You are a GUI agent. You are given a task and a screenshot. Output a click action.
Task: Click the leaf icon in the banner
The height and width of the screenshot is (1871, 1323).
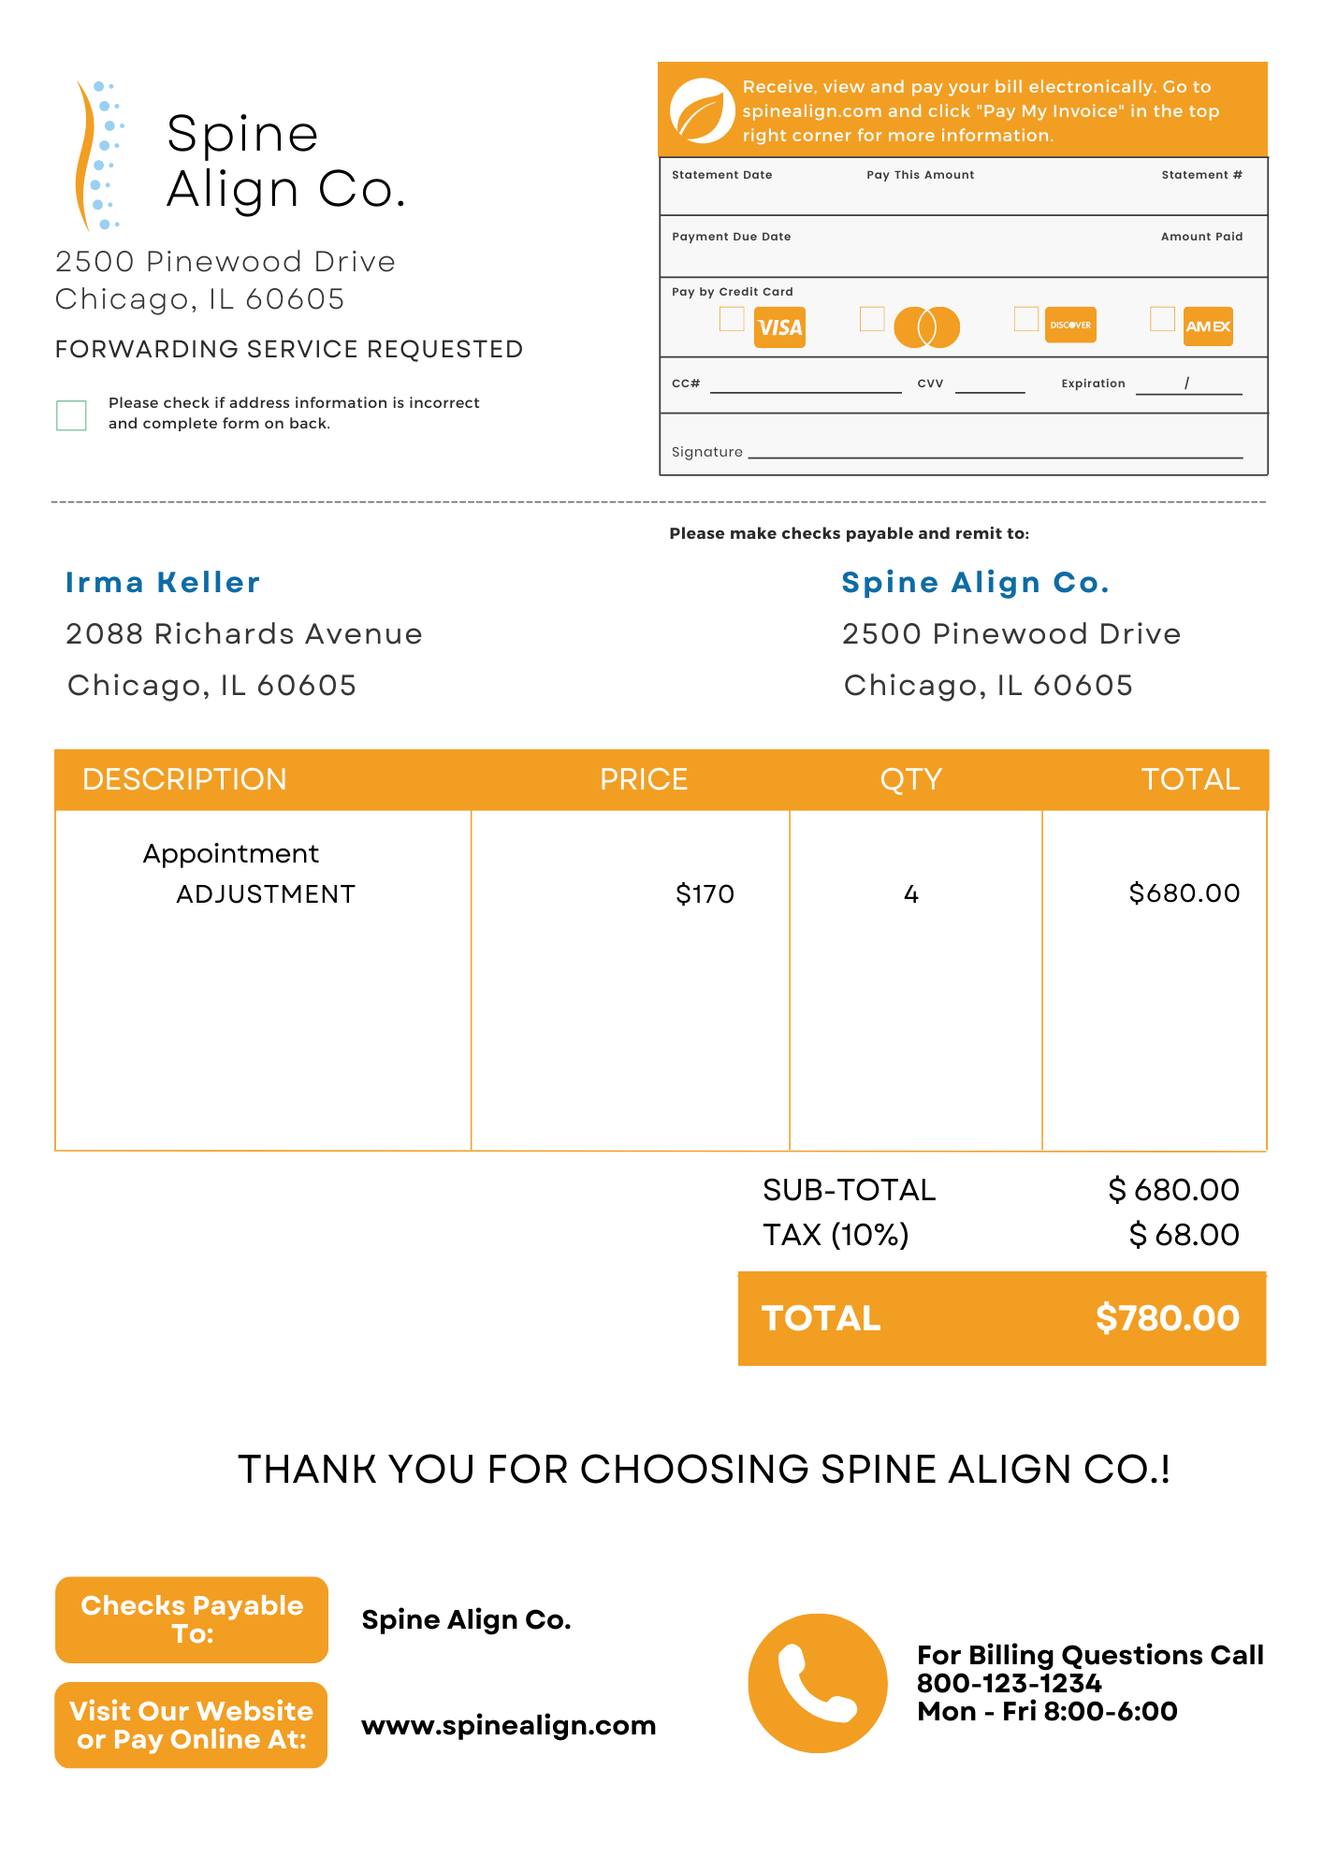pos(702,111)
